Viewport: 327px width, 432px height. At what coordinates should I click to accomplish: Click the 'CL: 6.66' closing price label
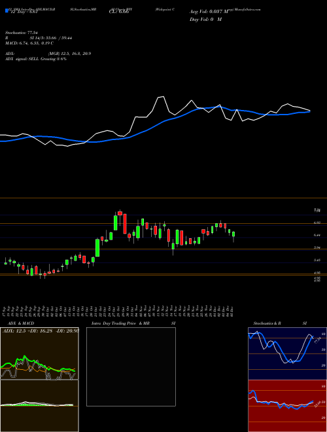(119, 12)
